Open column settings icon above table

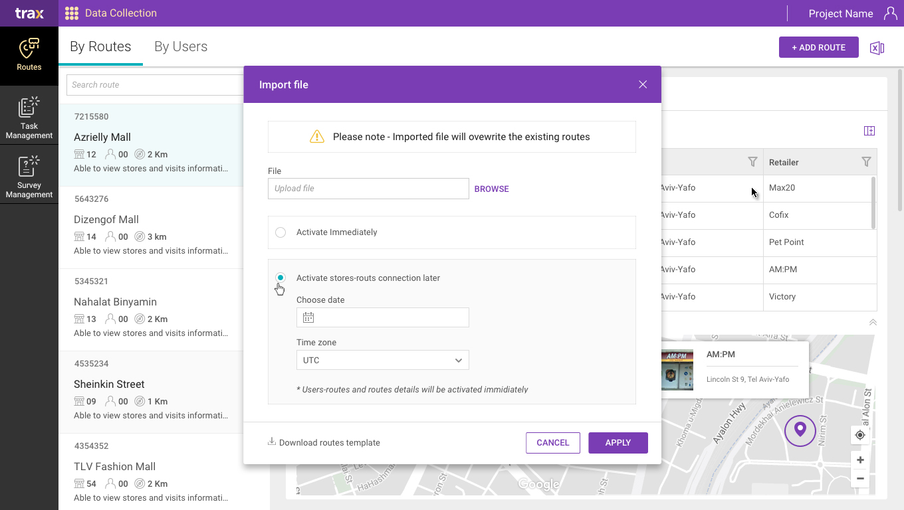click(869, 131)
